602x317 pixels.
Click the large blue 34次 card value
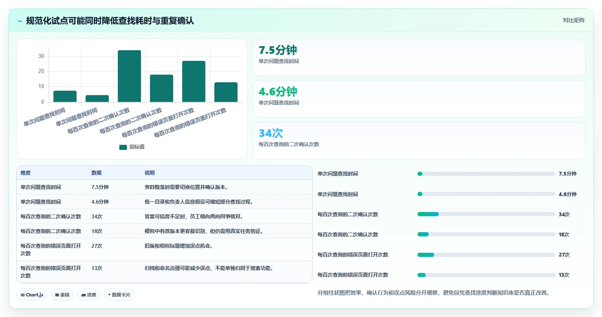tap(271, 133)
